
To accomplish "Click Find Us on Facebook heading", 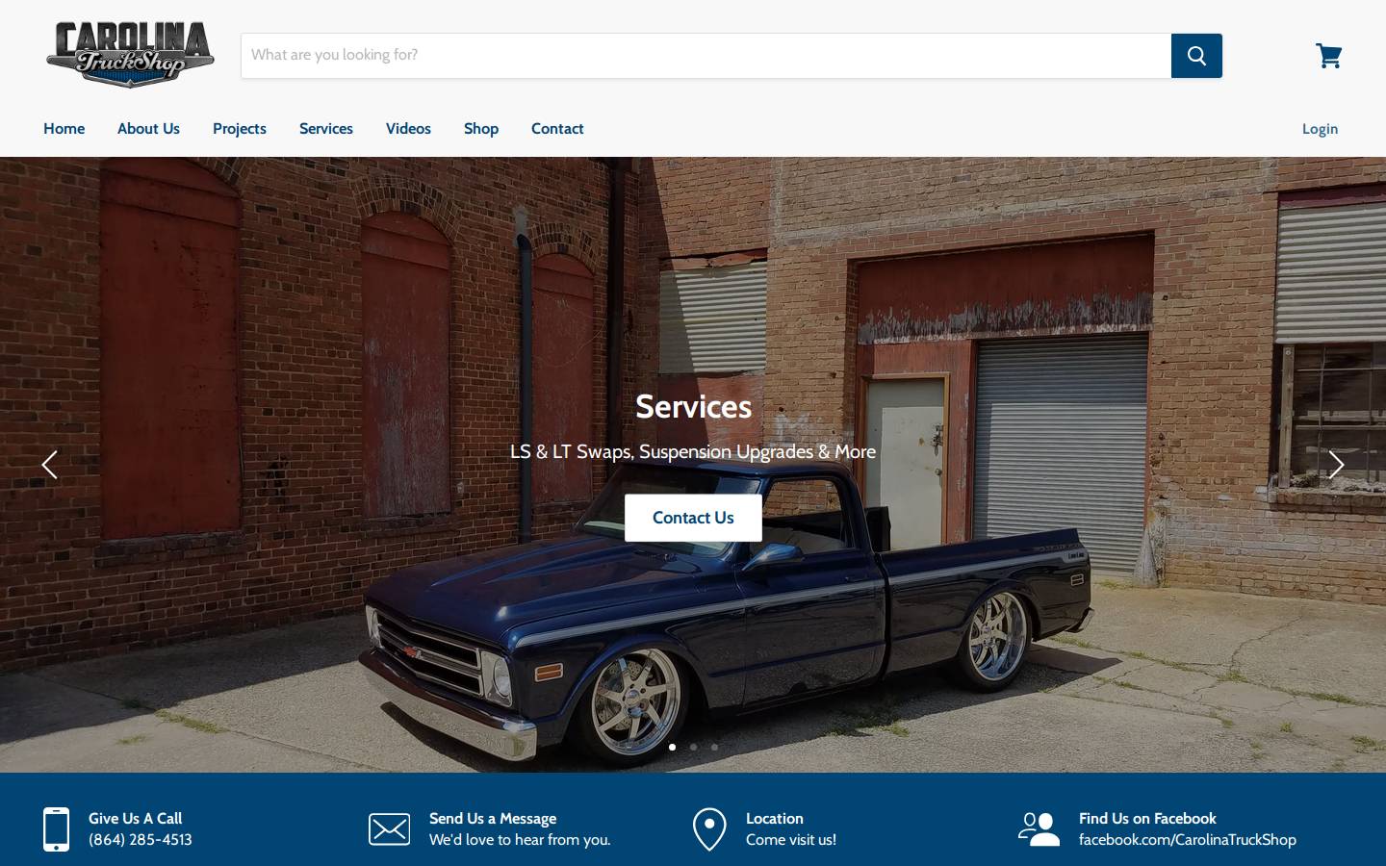I will pyautogui.click(x=1147, y=819).
